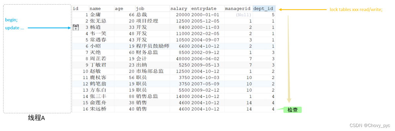Click the salary cell 5250
Viewport: 395px width, 131px height.
point(180,65)
